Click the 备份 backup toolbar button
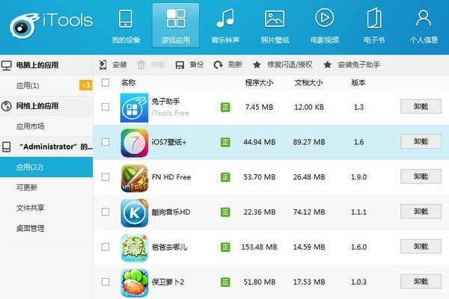 coord(189,65)
